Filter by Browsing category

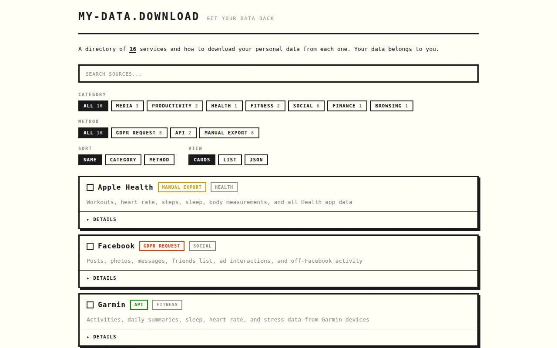(392, 106)
